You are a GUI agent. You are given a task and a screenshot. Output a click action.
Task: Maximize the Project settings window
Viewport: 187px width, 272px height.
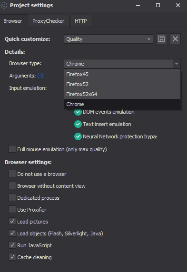(x=158, y=5)
